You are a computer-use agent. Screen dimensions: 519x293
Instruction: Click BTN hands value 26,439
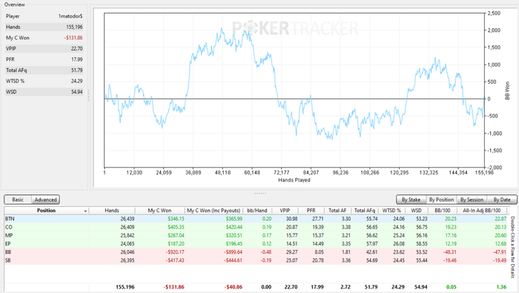pyautogui.click(x=128, y=219)
